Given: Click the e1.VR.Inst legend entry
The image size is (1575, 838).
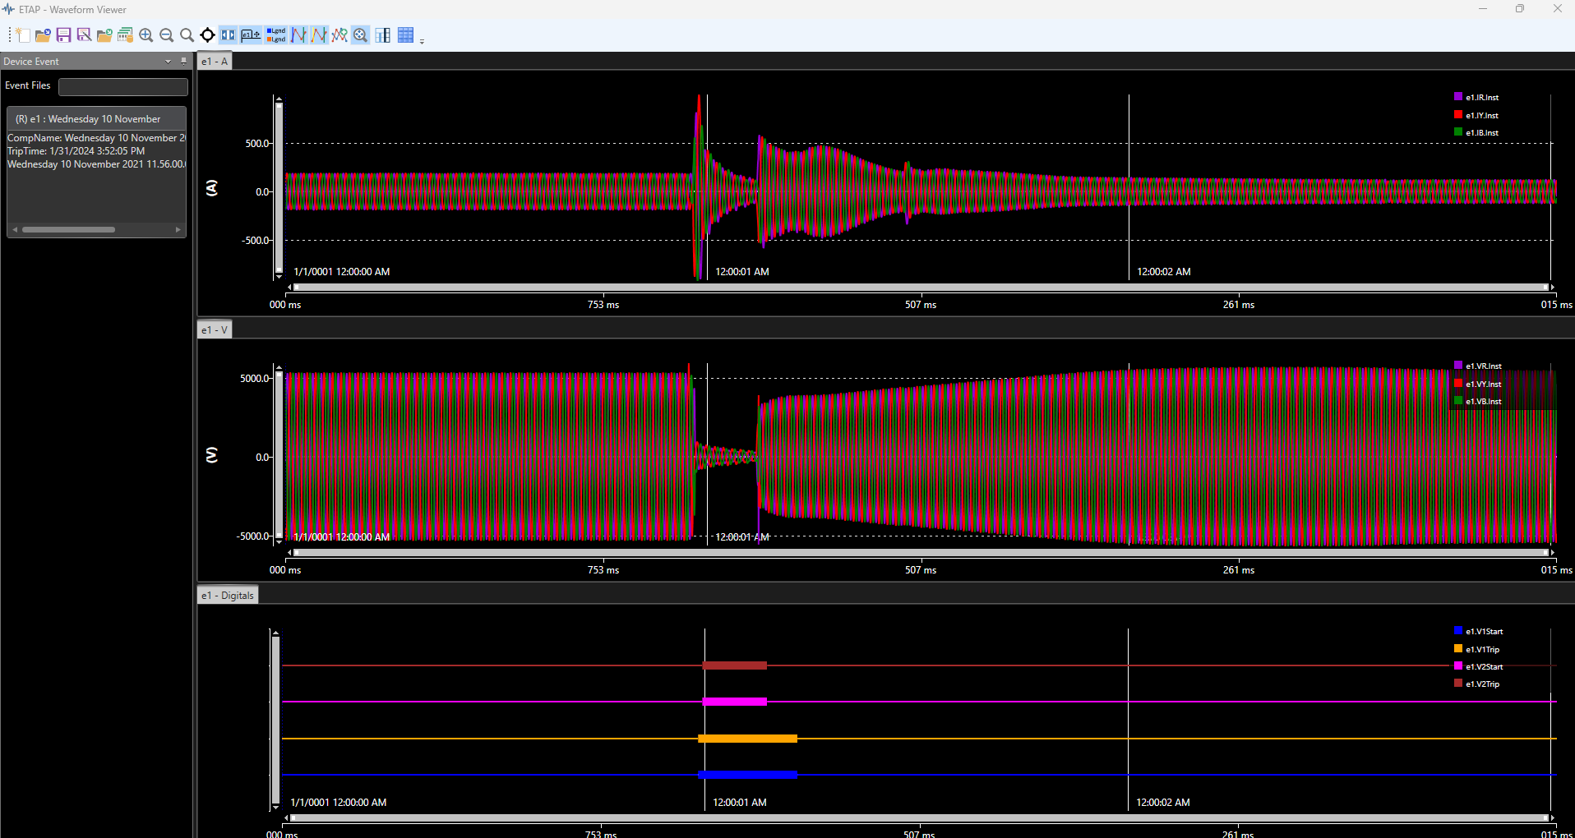Looking at the screenshot, I should 1485,366.
